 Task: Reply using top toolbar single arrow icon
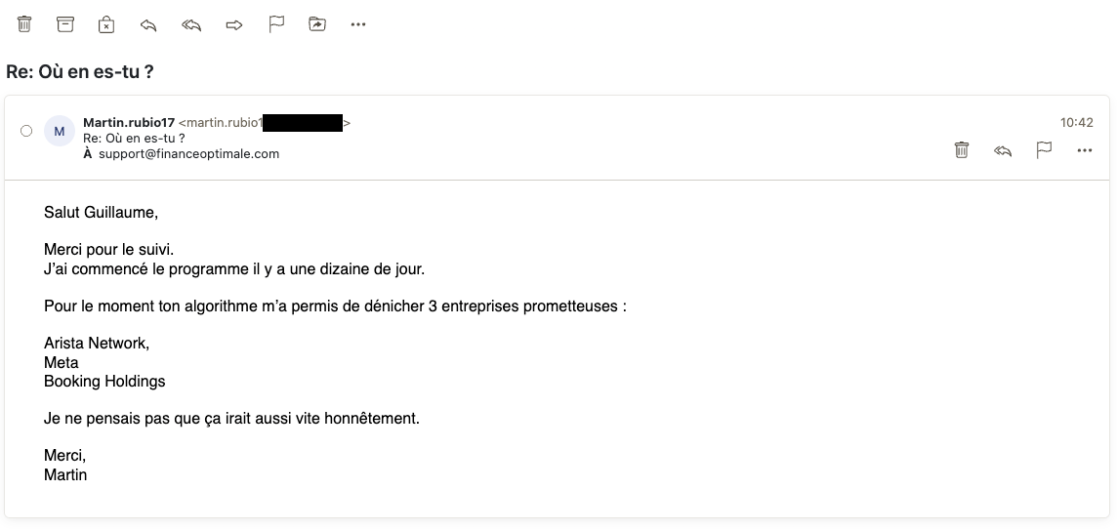coord(148,25)
